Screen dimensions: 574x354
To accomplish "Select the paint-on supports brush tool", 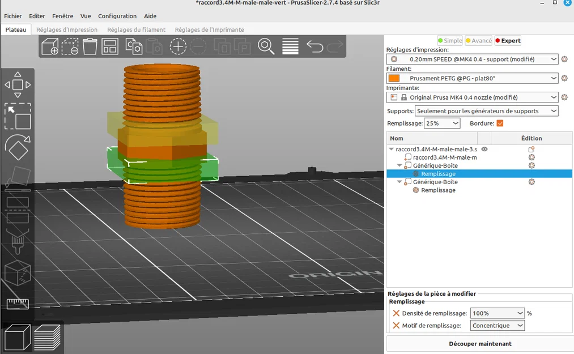I will point(18,241).
